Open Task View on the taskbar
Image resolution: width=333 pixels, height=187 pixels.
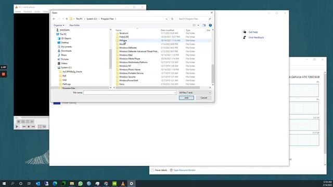[x=29, y=183]
